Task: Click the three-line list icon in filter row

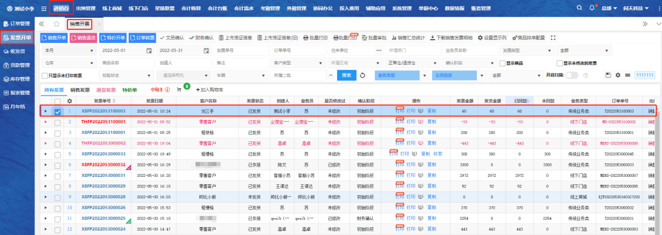Action: (x=628, y=75)
